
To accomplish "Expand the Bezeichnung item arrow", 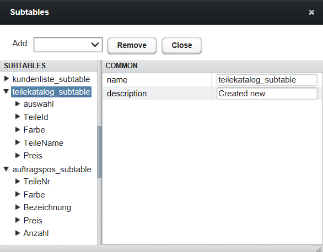I will click(x=18, y=207).
